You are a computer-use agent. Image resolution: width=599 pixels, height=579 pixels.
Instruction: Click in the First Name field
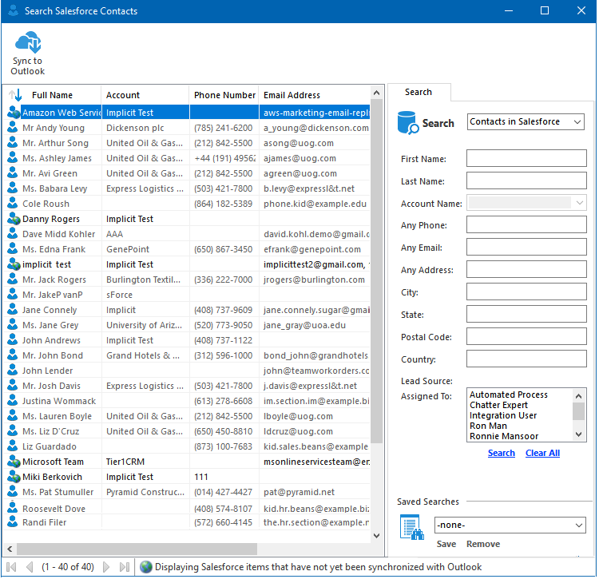[x=526, y=158]
